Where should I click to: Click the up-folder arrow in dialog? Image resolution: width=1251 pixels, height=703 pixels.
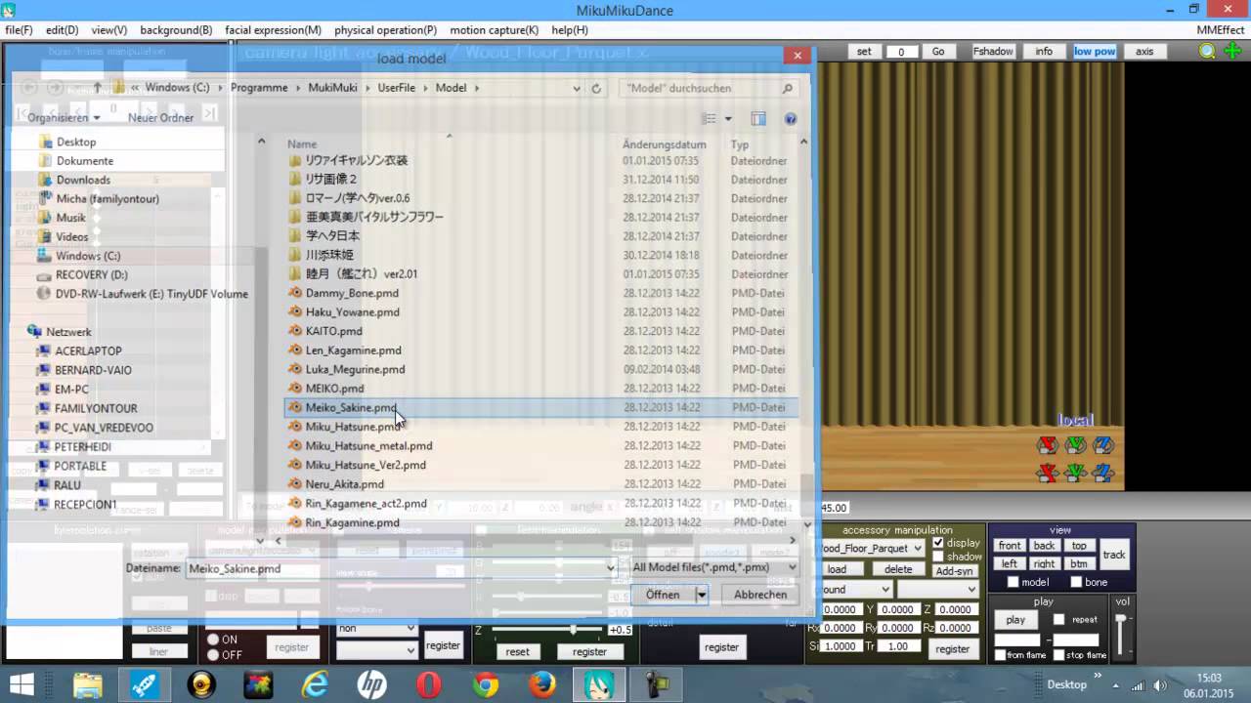click(98, 88)
